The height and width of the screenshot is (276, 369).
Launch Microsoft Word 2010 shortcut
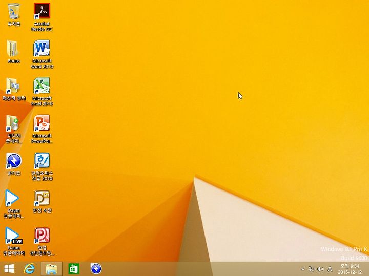pos(42,54)
